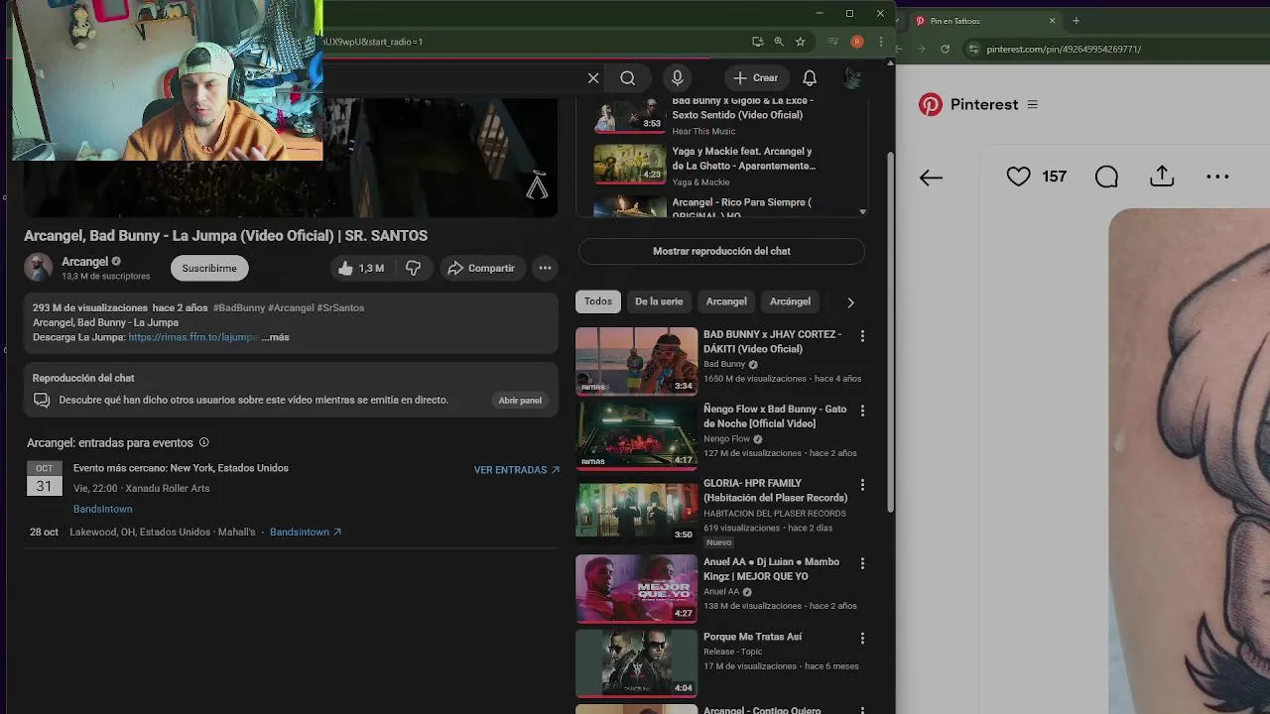Open the rimas.ffm.to download link
Viewport: 1270px width, 714px height.
point(192,337)
